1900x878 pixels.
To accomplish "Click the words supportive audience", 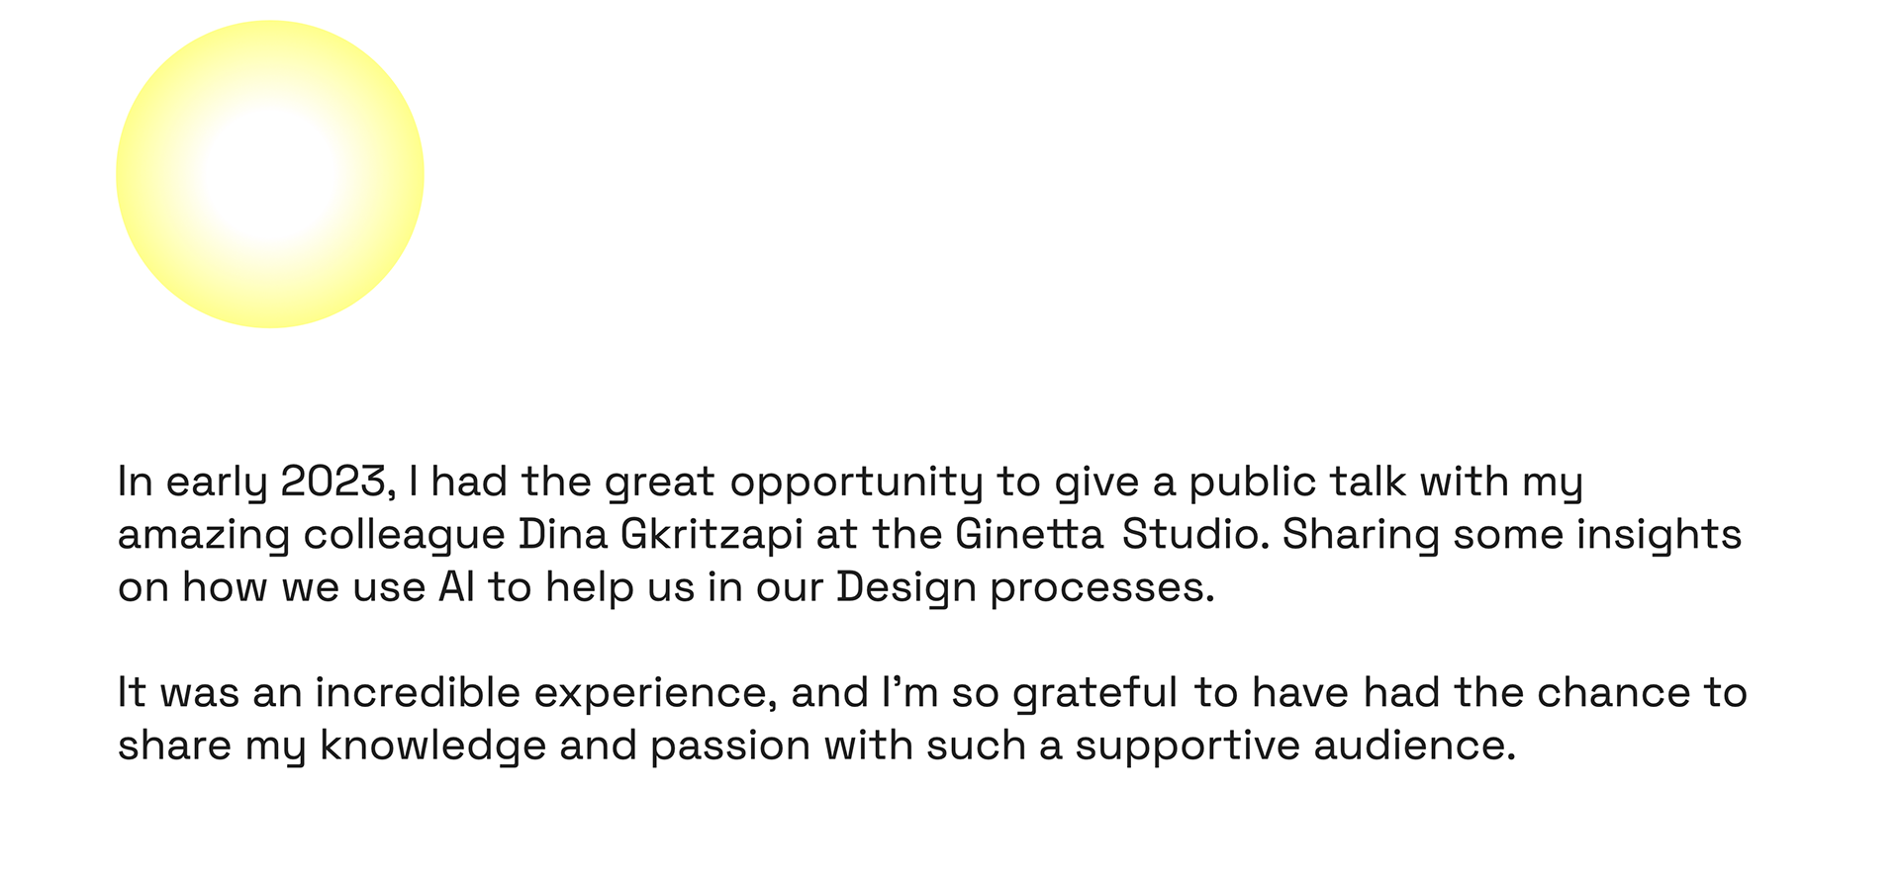I will [x=1295, y=746].
